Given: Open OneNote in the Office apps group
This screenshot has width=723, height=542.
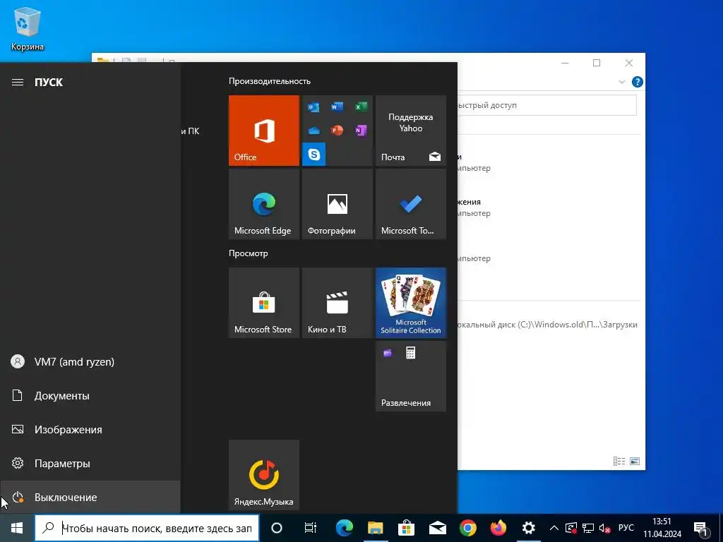Looking at the screenshot, I should tap(361, 131).
